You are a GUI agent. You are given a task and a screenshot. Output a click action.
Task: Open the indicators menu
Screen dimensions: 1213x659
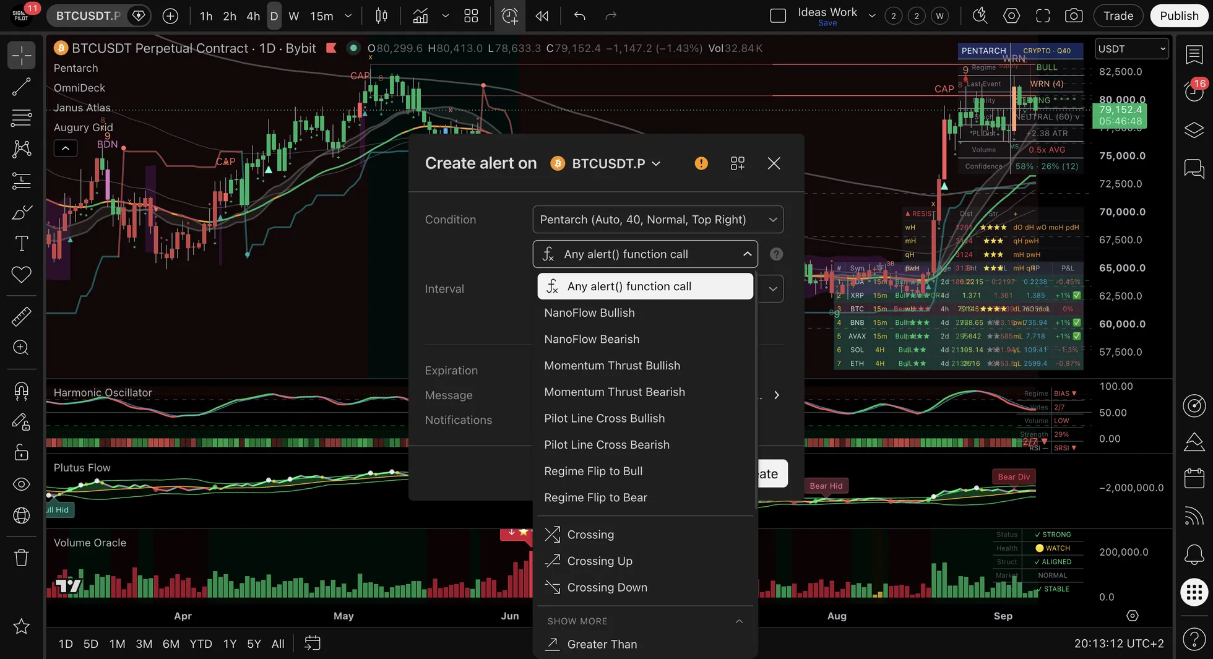(x=420, y=16)
